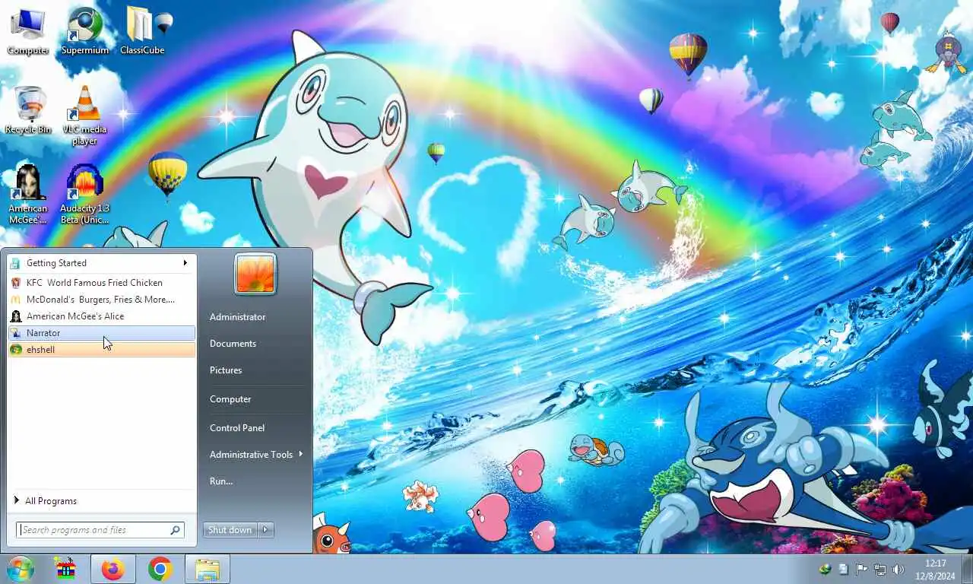Click the search magnifier icon
973x584 pixels.
pos(175,530)
